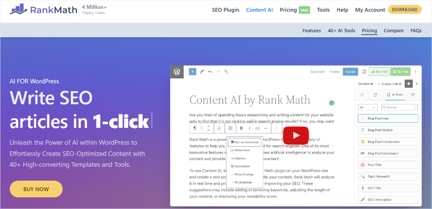Choose Run as Command from the AI menu
Viewport: 432px width, 209px height.
[245, 142]
